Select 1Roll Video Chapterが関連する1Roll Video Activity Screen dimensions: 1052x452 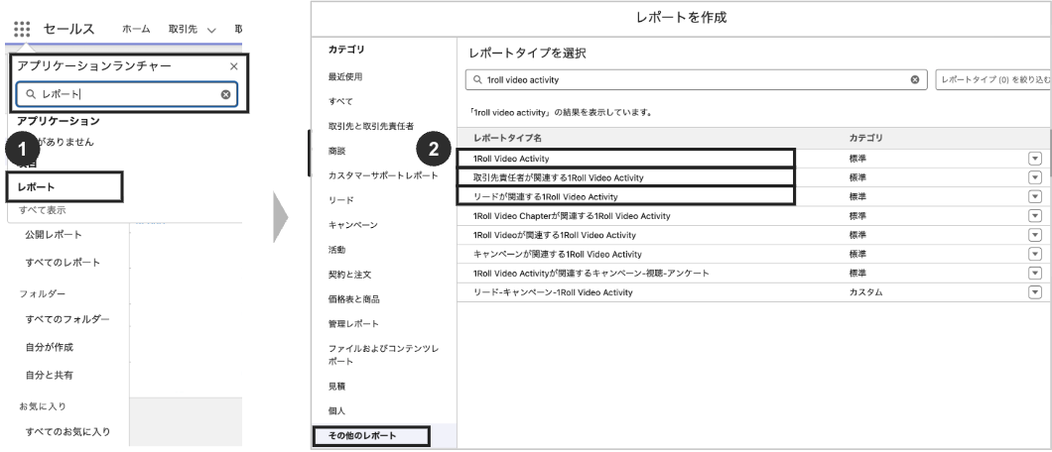[572, 216]
